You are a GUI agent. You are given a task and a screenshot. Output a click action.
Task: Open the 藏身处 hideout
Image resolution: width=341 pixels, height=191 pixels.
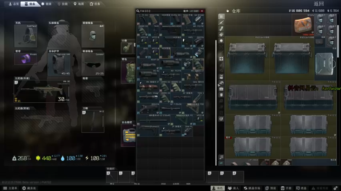pyautogui.click(x=29, y=188)
